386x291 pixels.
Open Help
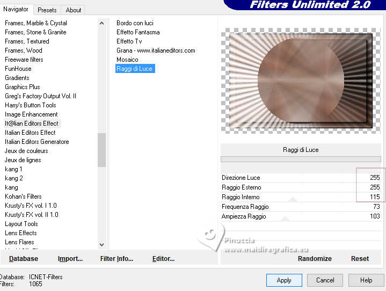tap(366, 280)
